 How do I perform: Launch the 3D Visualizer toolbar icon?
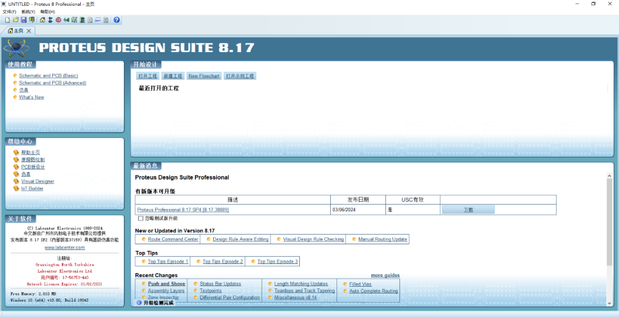click(66, 20)
